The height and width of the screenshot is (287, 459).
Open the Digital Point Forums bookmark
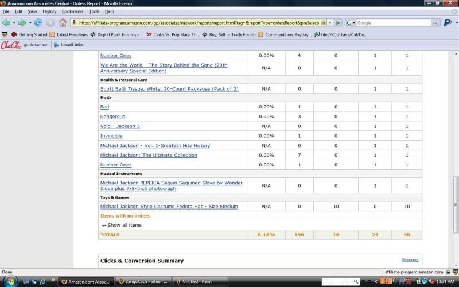click(x=117, y=34)
